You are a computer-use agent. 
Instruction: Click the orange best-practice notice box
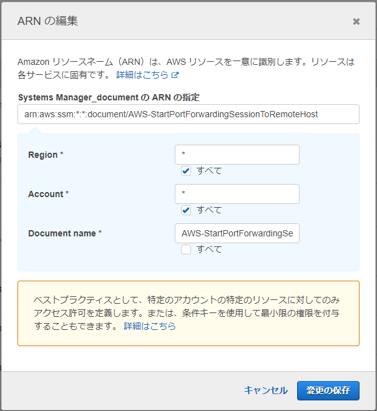[x=188, y=314]
